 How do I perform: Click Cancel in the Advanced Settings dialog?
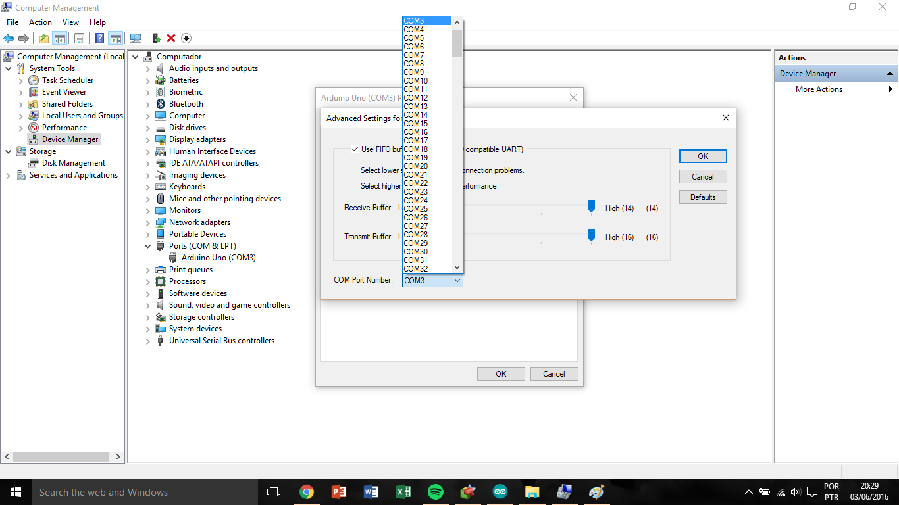pos(703,177)
